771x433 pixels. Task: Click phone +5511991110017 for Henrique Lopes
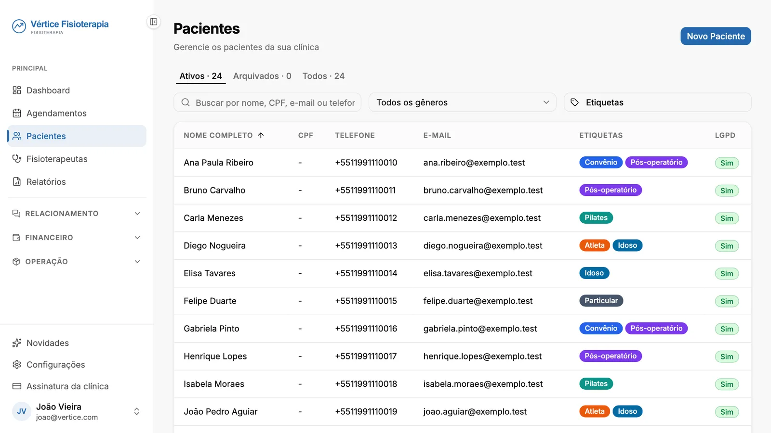pyautogui.click(x=366, y=357)
